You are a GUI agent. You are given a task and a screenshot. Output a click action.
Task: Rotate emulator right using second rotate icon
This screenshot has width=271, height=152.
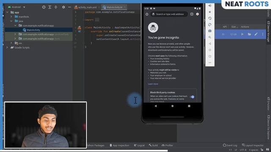(x=210, y=24)
